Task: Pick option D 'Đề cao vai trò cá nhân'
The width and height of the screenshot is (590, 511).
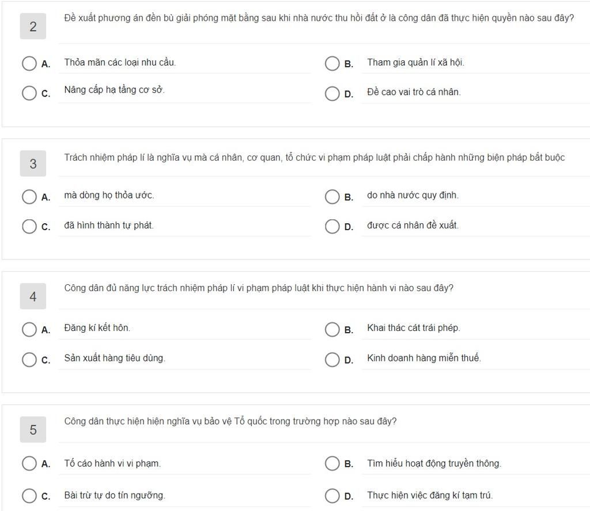Action: (x=332, y=94)
